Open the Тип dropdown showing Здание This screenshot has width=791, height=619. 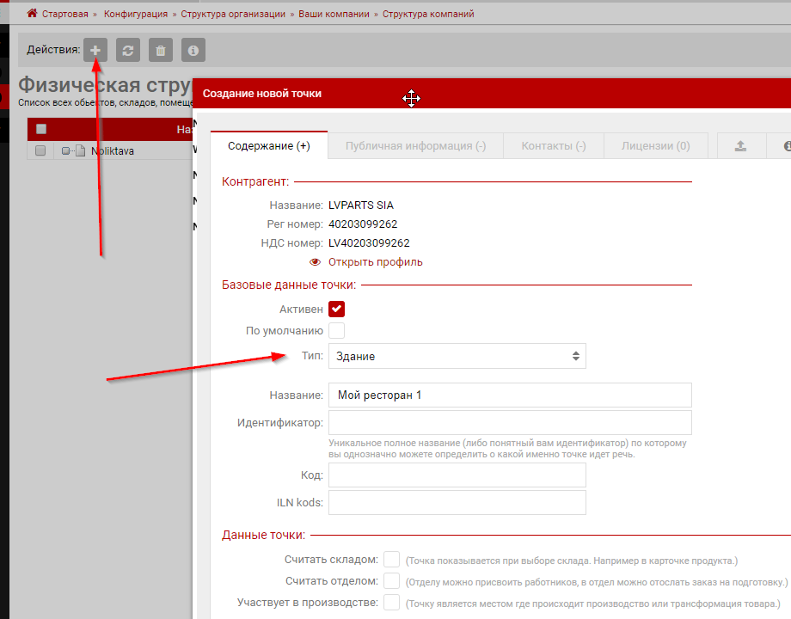coord(457,356)
